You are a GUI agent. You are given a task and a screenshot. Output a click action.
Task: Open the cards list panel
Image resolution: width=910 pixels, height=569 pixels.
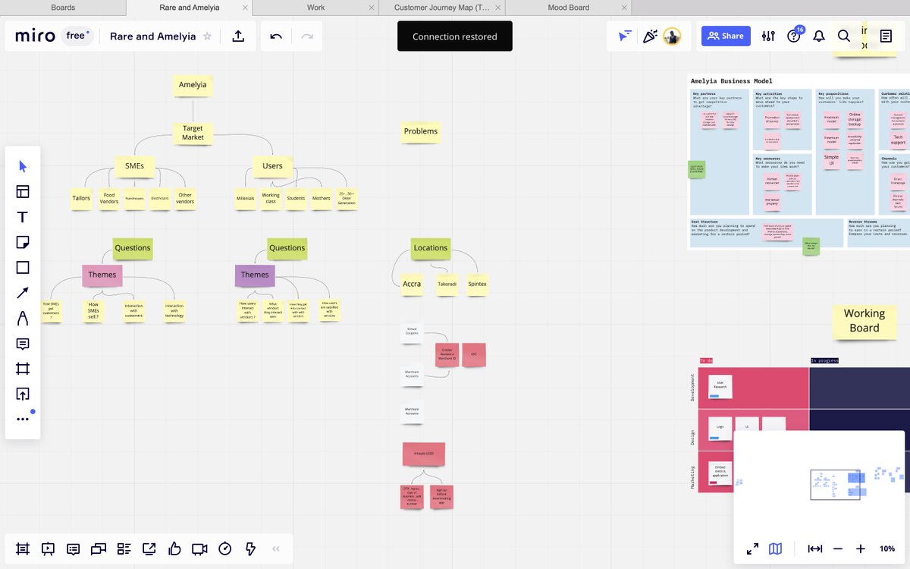point(124,549)
